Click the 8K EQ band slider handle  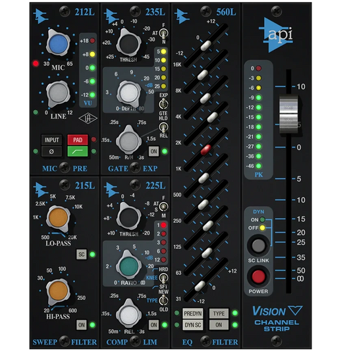click(x=203, y=75)
